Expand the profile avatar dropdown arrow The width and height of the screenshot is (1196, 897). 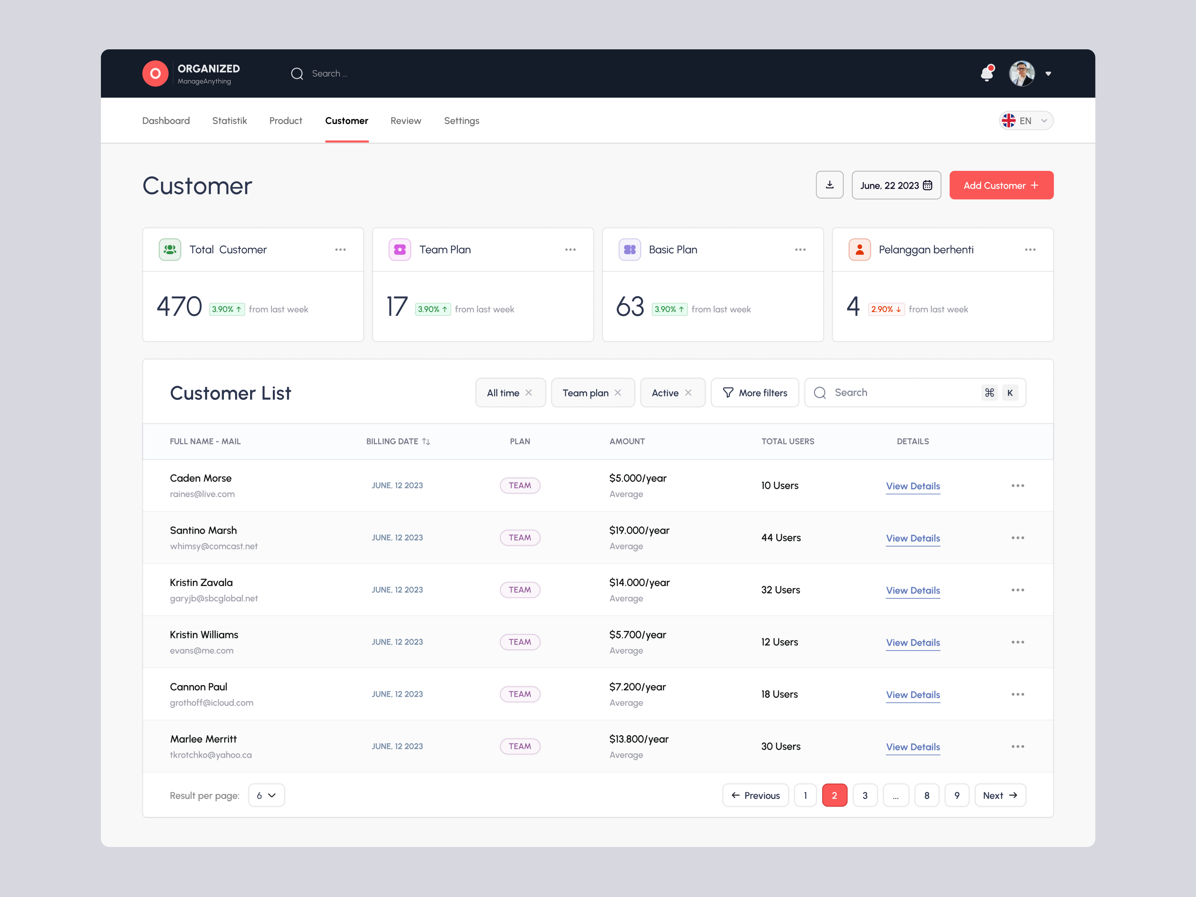(1048, 74)
